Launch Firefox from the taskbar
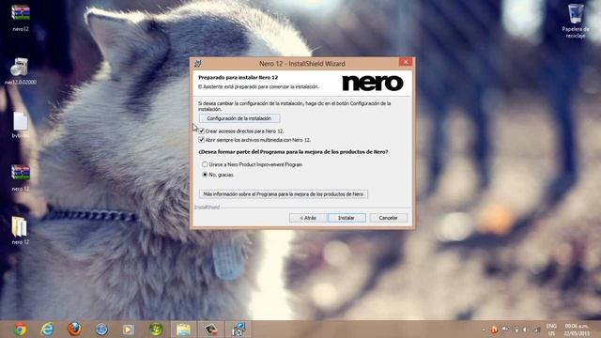Viewport: 601px width, 338px height. [74, 330]
